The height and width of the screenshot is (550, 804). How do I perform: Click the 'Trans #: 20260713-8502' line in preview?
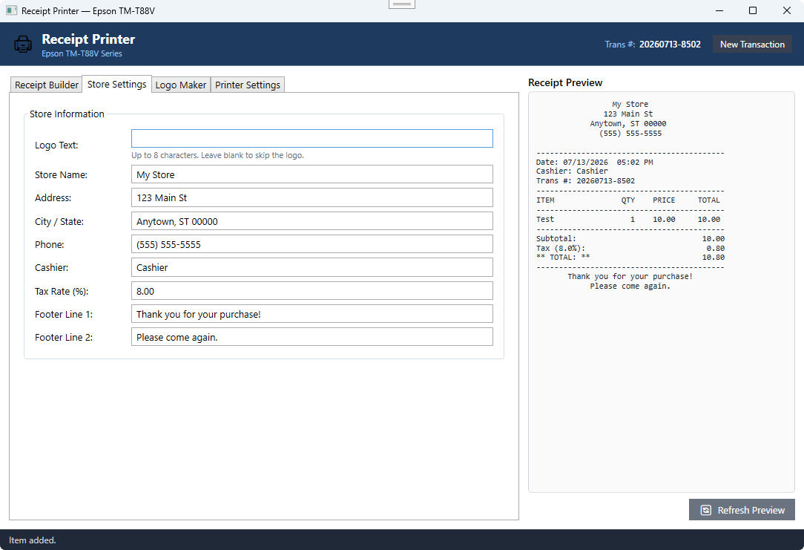tap(585, 181)
